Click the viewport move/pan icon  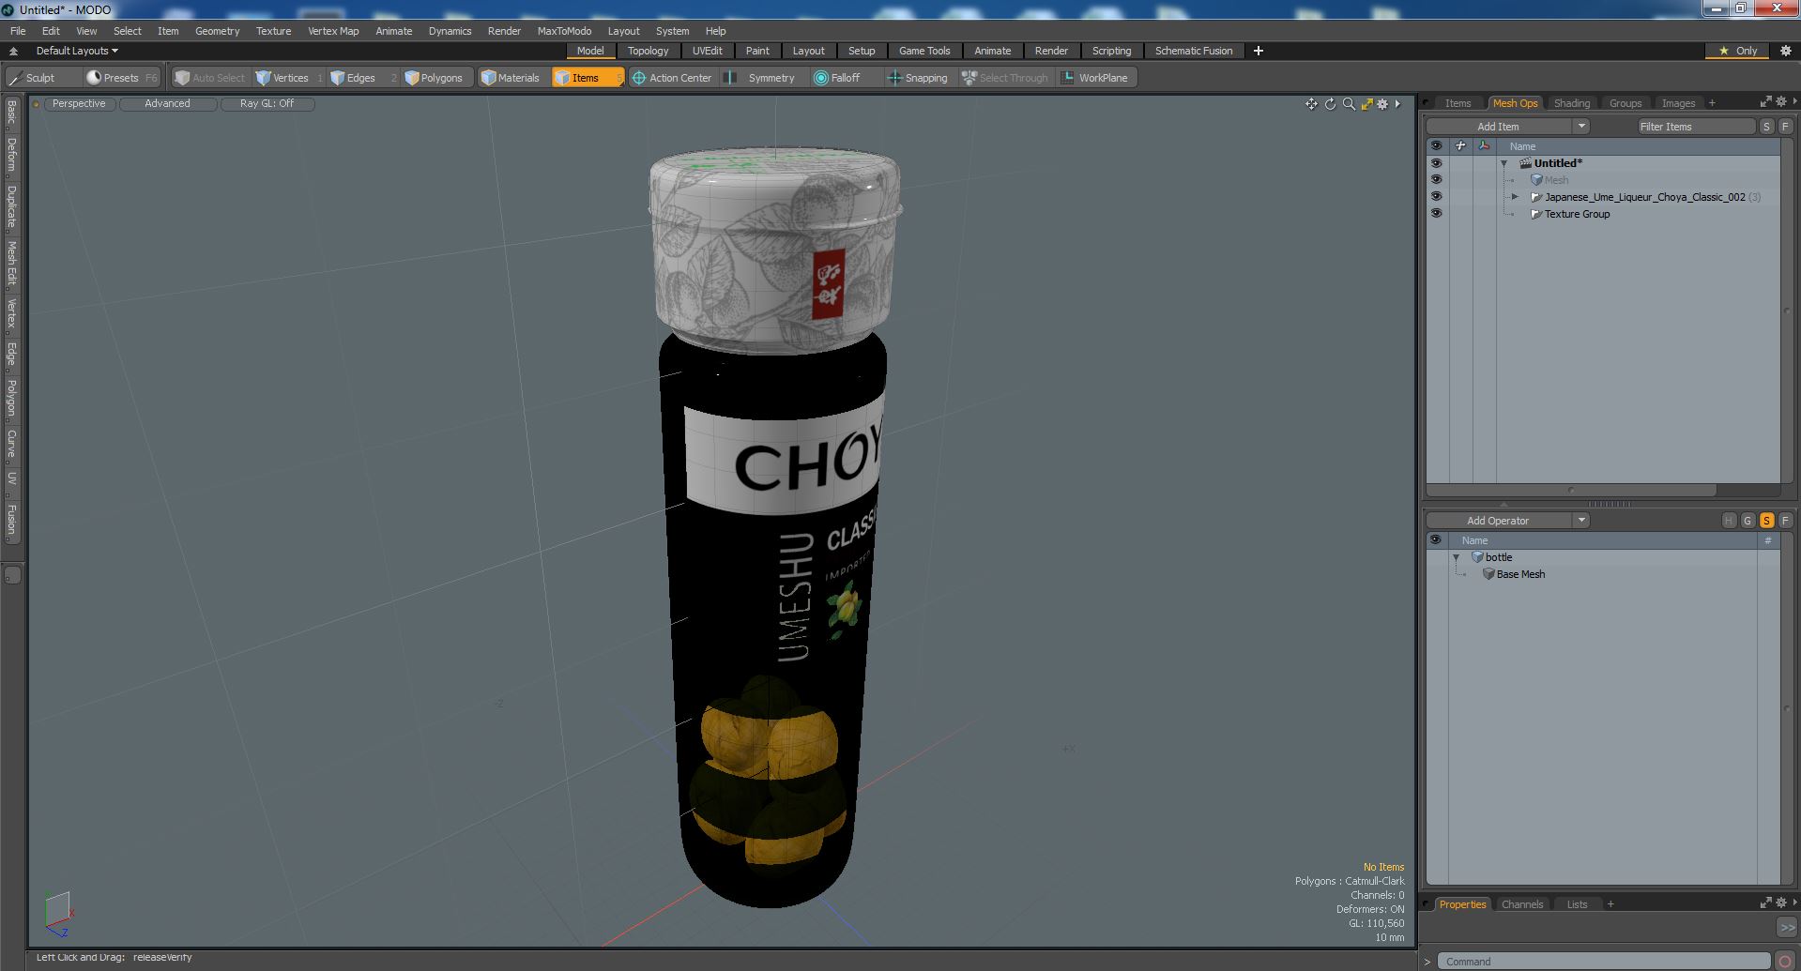coord(1311,104)
